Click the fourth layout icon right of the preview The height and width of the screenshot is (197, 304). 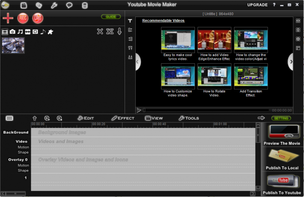298,48
